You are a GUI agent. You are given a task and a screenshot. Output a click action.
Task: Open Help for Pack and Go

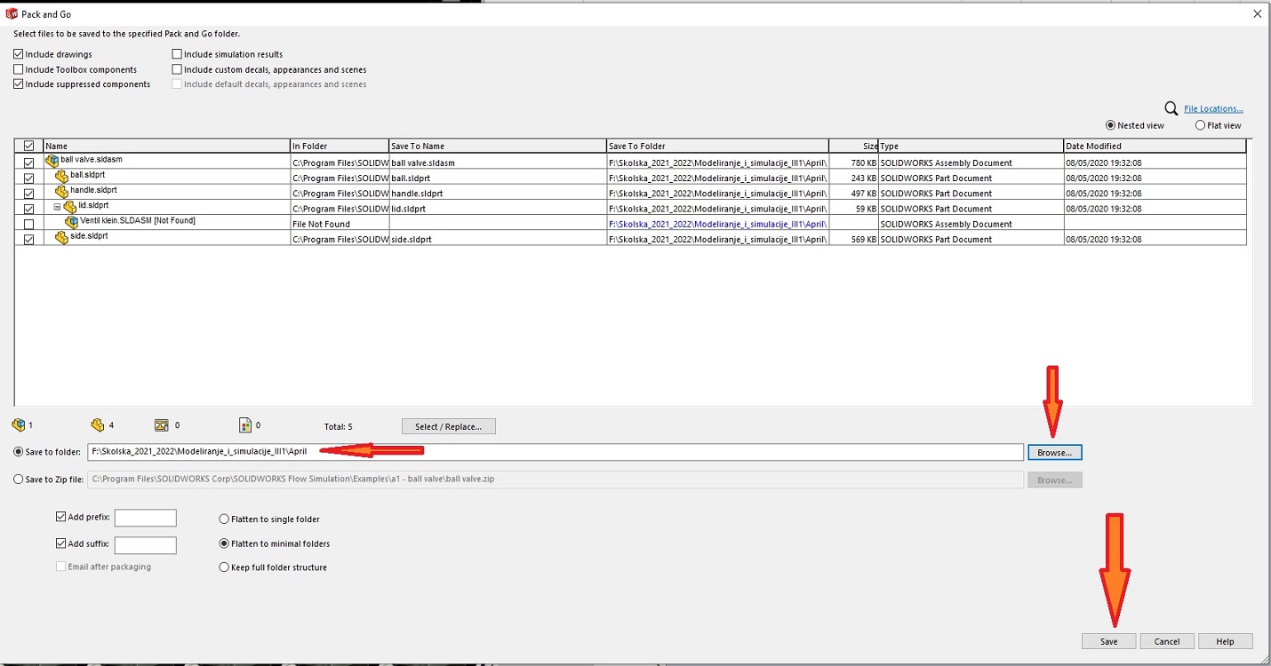pos(1226,641)
